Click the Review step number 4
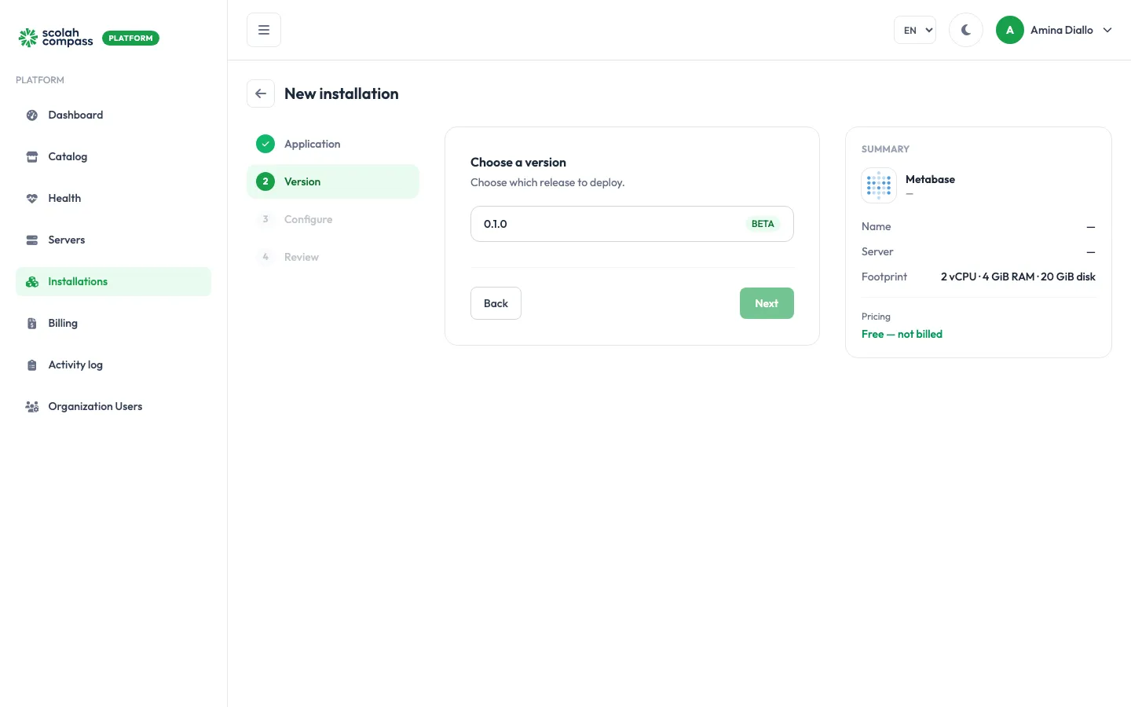This screenshot has width=1131, height=707. click(265, 257)
